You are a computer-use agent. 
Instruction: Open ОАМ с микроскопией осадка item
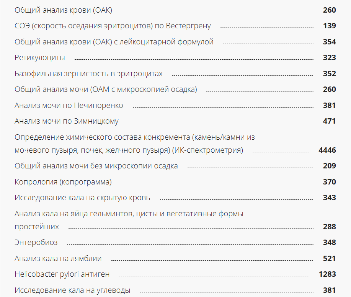tap(106, 90)
